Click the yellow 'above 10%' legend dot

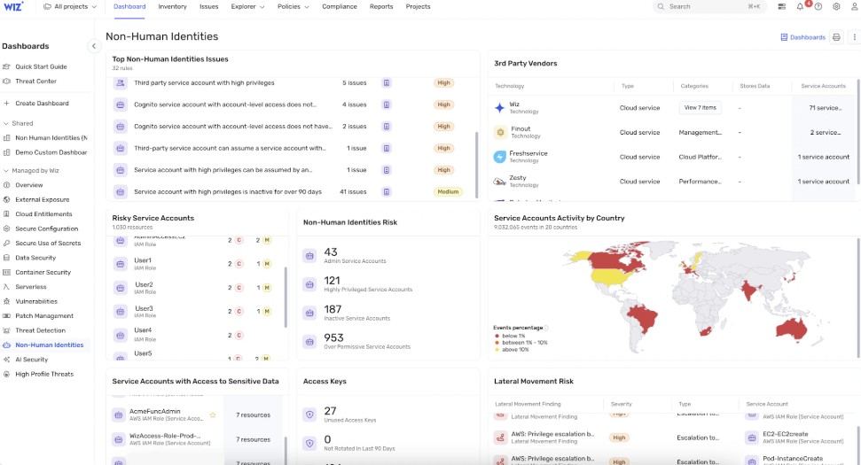(497, 349)
